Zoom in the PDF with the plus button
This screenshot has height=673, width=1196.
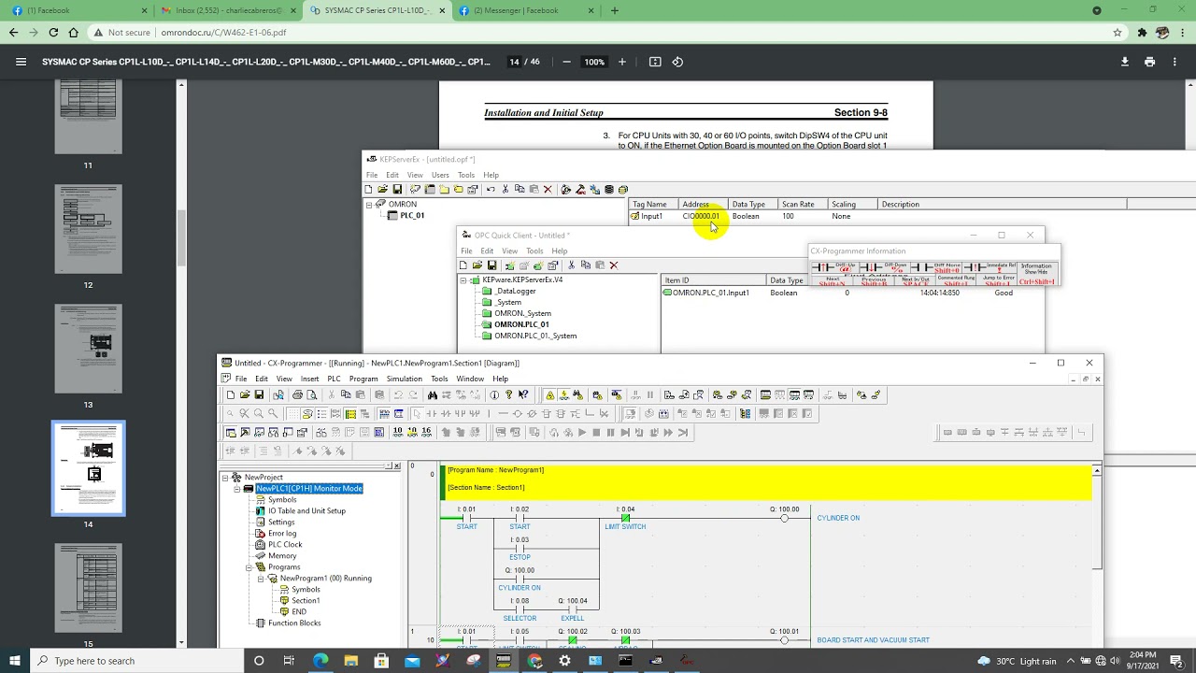pos(620,62)
